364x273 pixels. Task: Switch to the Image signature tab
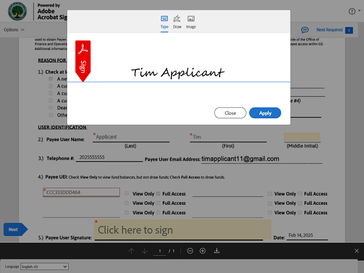point(191,22)
